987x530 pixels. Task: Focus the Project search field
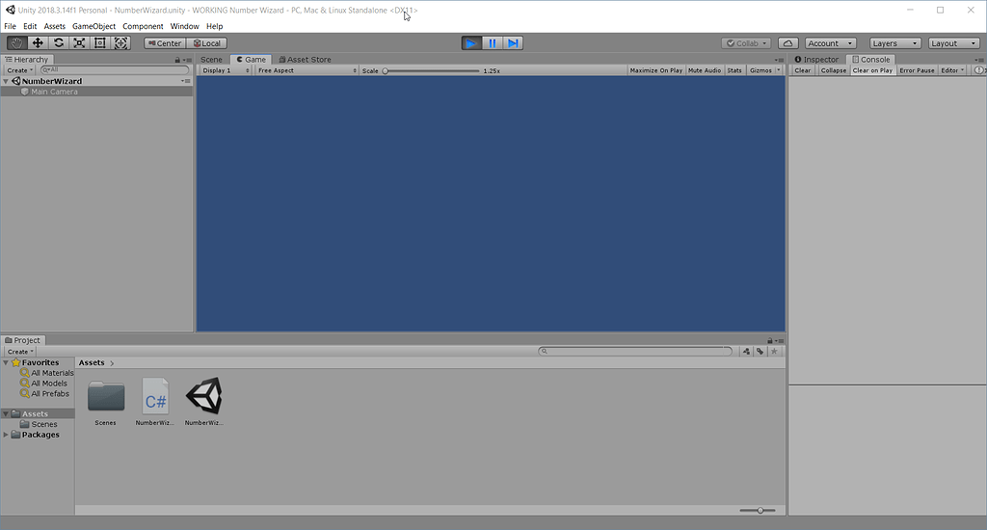pyautogui.click(x=636, y=351)
